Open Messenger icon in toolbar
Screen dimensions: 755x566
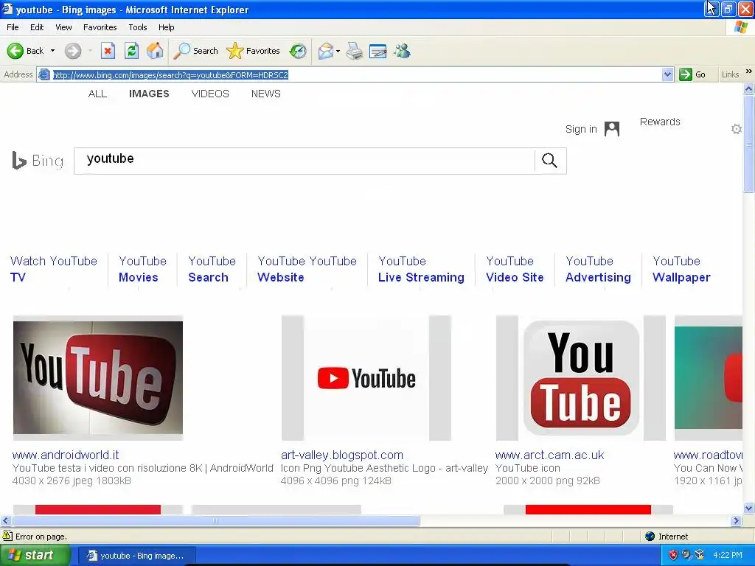click(x=402, y=51)
